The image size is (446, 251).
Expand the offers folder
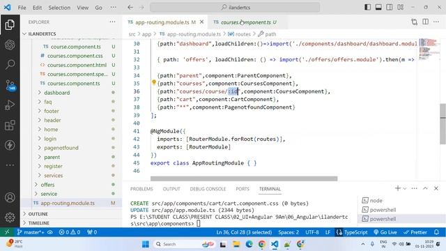point(71,185)
